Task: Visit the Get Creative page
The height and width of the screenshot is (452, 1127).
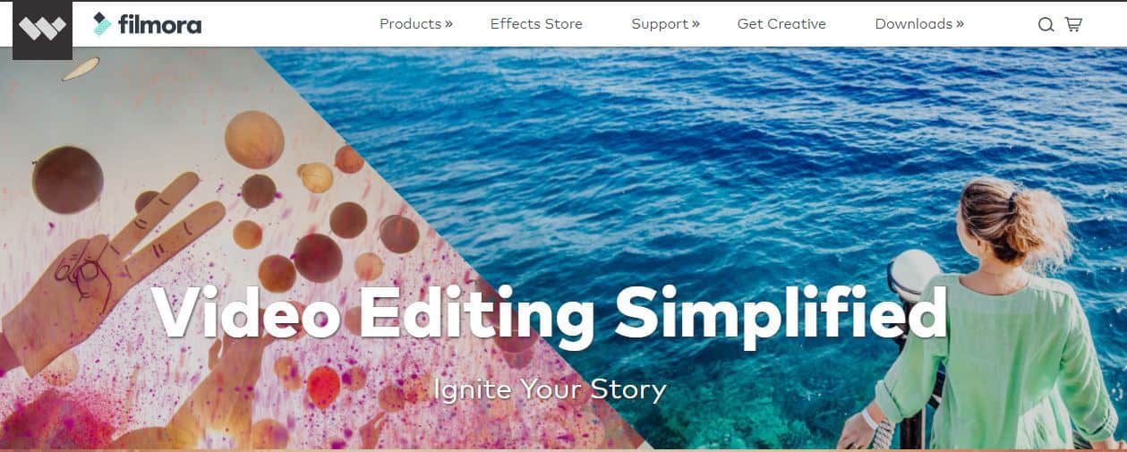Action: coord(781,24)
